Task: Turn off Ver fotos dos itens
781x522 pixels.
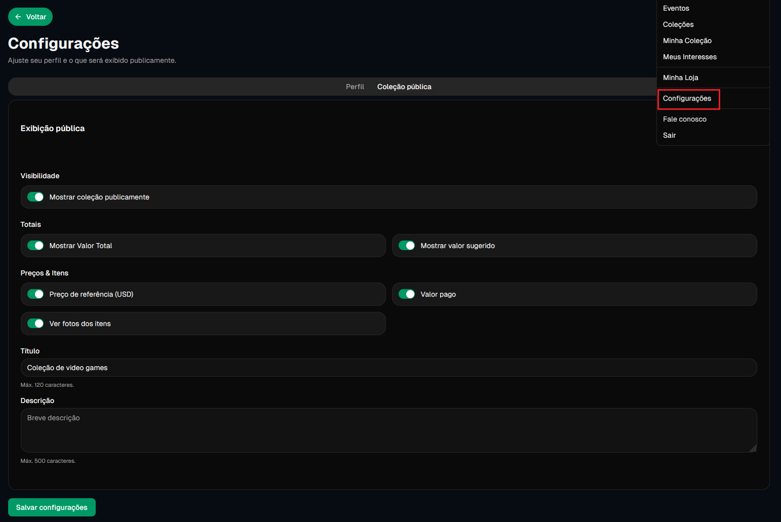Action: tap(35, 323)
